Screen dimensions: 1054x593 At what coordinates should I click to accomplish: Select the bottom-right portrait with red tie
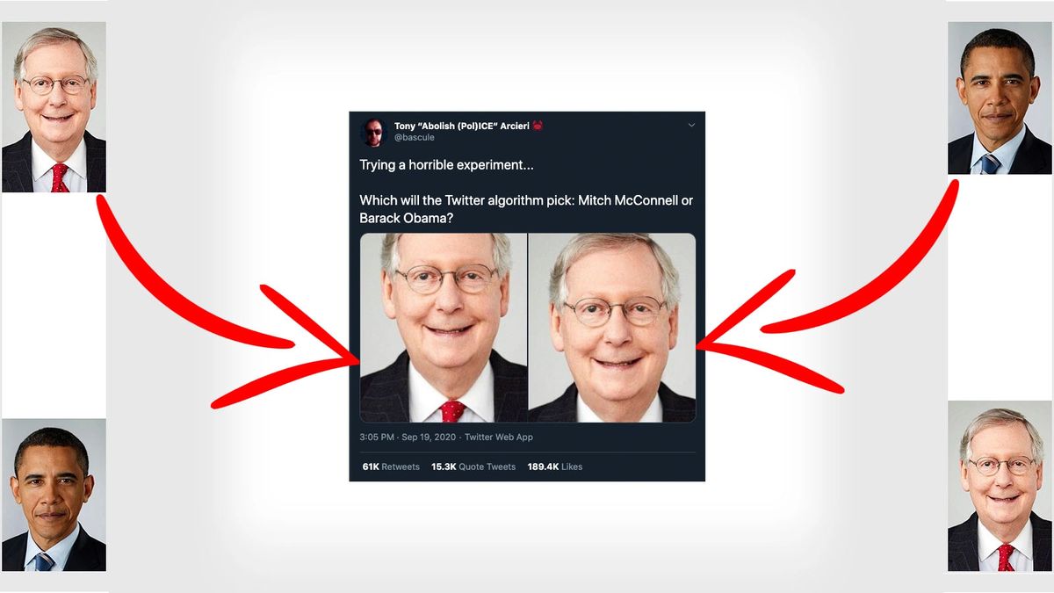1000,486
